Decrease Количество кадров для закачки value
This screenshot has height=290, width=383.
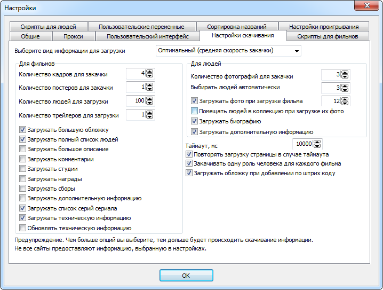(x=150, y=75)
